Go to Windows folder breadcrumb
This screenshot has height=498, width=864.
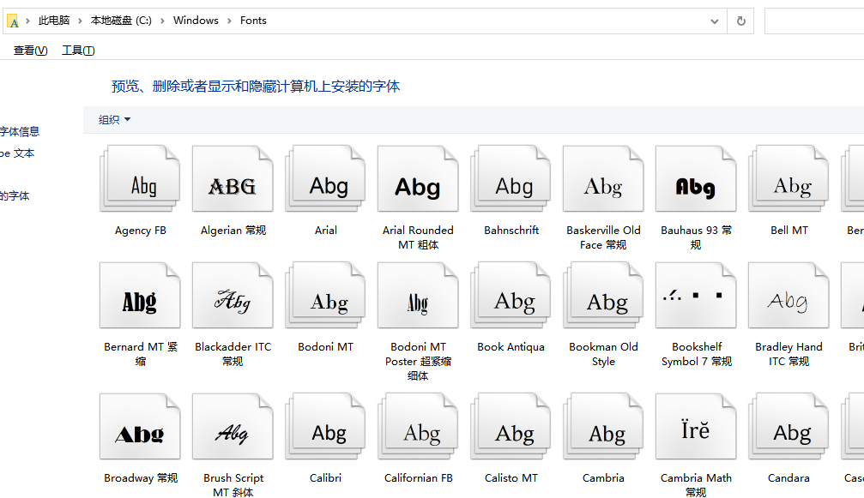(x=196, y=21)
